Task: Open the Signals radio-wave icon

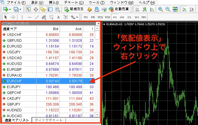Action: tap(104, 9)
